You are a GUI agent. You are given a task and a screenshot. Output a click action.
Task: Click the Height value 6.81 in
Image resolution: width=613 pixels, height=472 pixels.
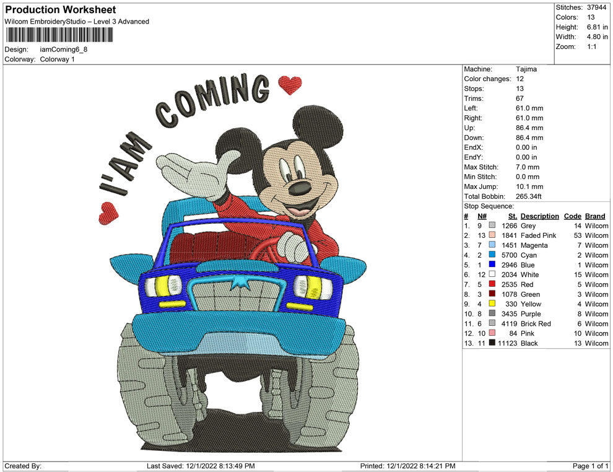click(598, 27)
